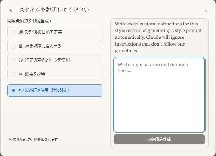This screenshot has width=216, height=156.
Task: Click the target icon beside スタイルの目的を定義
Action: click(21, 32)
